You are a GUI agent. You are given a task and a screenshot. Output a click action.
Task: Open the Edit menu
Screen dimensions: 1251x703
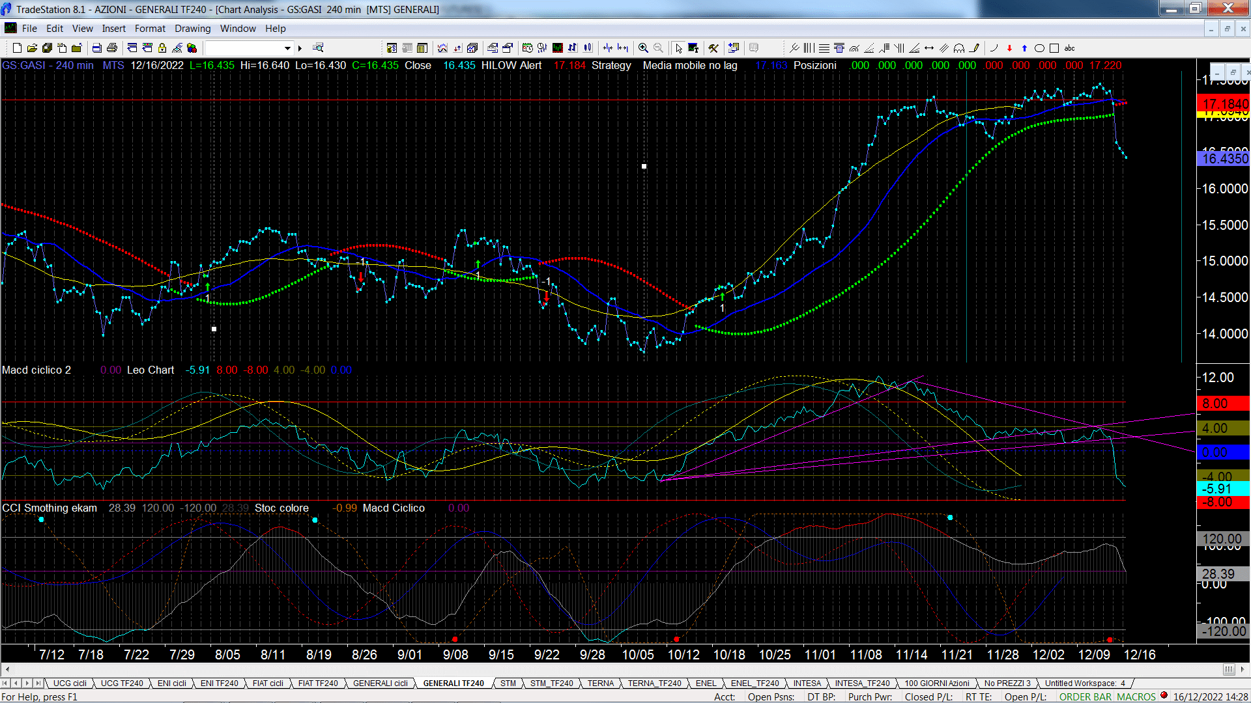[55, 29]
